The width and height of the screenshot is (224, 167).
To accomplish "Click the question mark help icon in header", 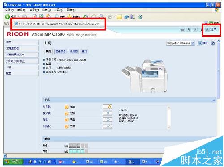I will 195,29.
